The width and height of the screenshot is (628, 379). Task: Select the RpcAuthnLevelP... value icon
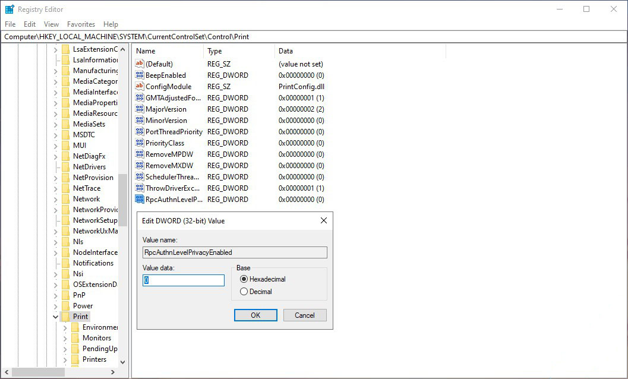(x=140, y=200)
